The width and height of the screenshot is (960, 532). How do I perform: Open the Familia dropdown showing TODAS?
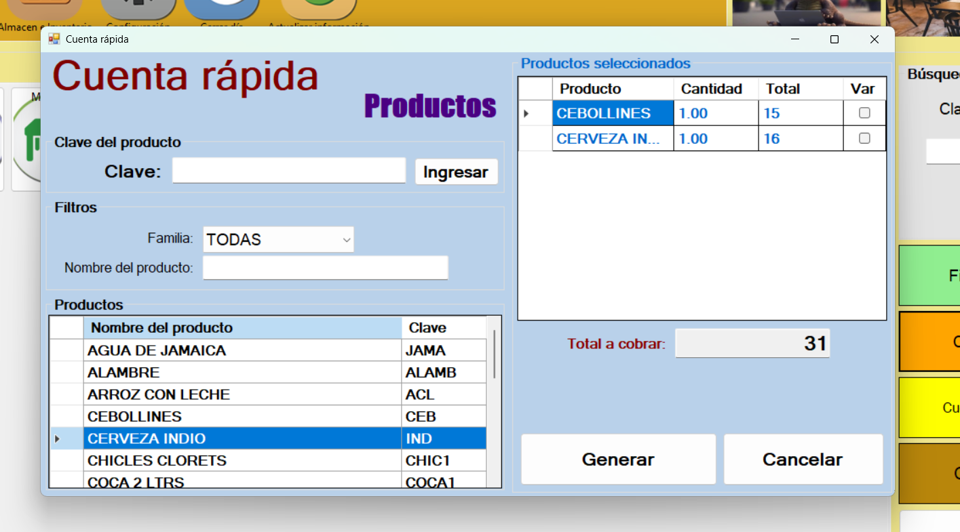pyautogui.click(x=278, y=239)
